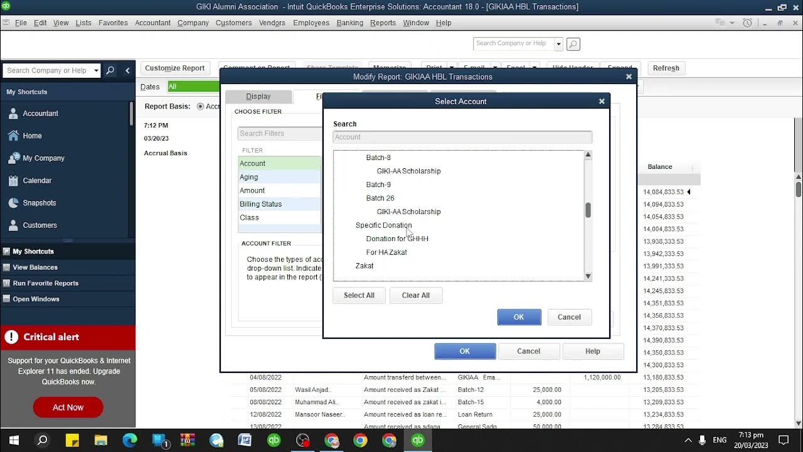Viewport: 803px width, 452px height.
Task: Open top Search Company dropdown arrow
Action: click(x=558, y=43)
